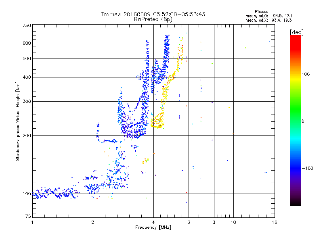Click the x-axis tick label '1'
This screenshot has width=323, height=242.
(32, 222)
